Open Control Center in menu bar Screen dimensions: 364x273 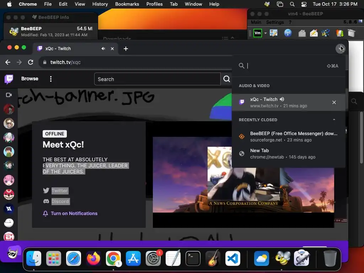tap(304, 4)
